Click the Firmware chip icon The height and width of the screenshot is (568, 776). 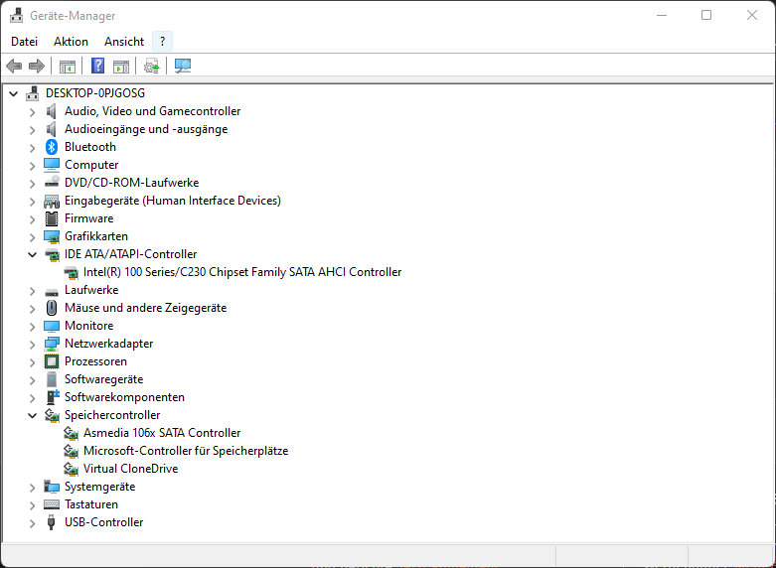(x=52, y=218)
